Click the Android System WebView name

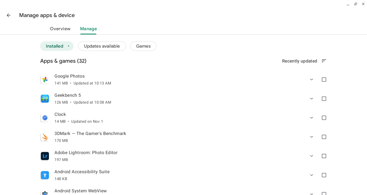(x=80, y=191)
